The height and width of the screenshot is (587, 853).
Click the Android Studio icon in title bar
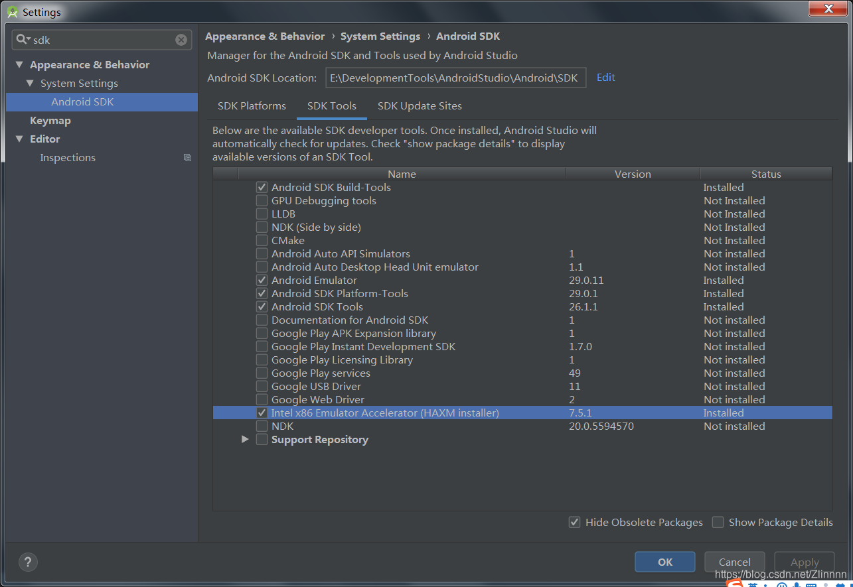12,12
